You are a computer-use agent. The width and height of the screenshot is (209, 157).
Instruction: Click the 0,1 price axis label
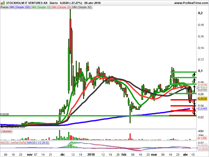(200, 71)
